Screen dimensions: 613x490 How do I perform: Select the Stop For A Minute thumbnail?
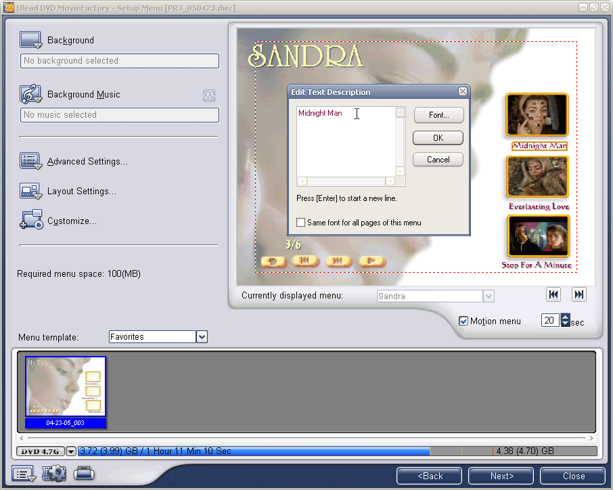tap(539, 236)
